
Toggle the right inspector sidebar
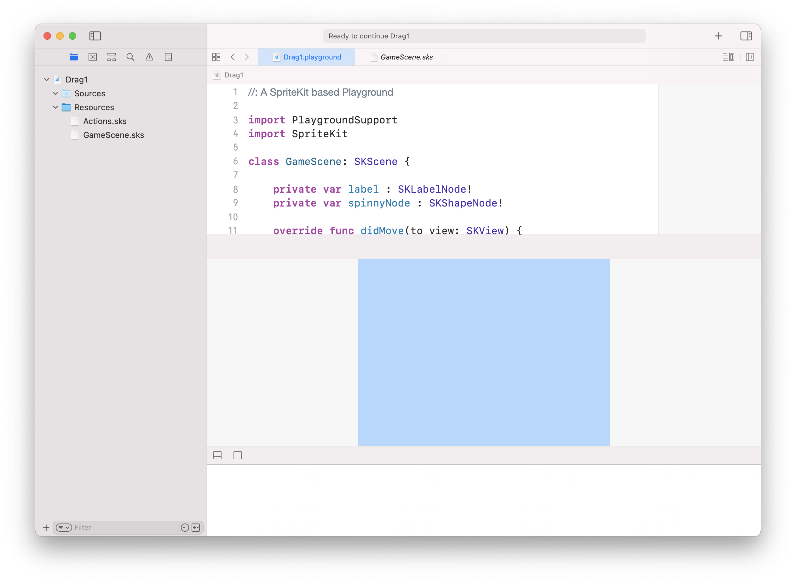click(746, 36)
